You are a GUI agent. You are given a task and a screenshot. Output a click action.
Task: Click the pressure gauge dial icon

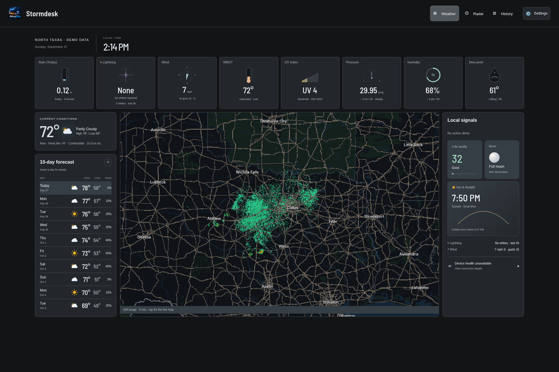[x=372, y=76]
